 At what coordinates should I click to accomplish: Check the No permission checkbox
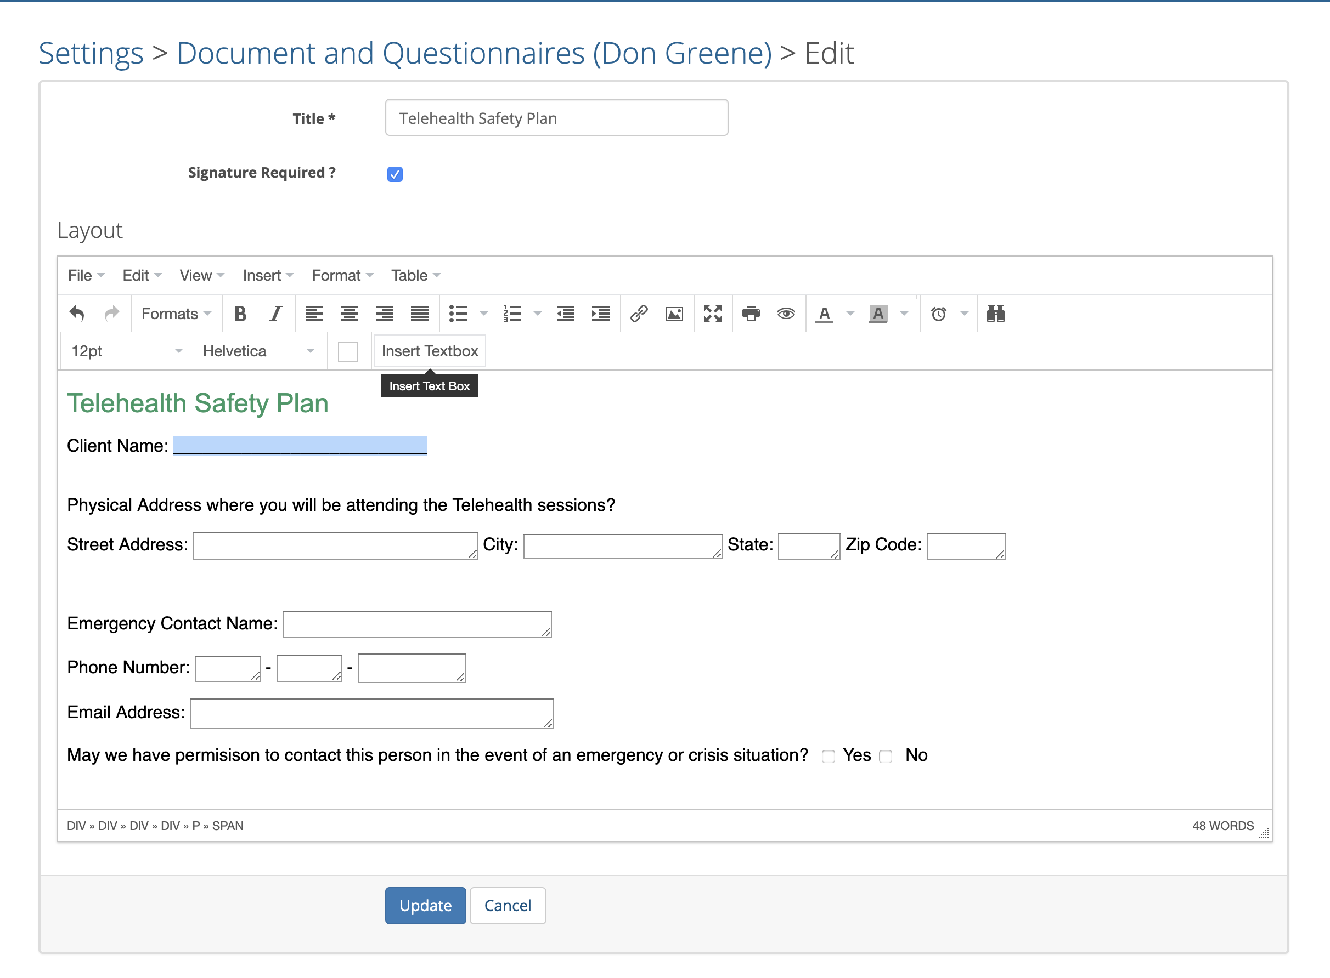(886, 756)
